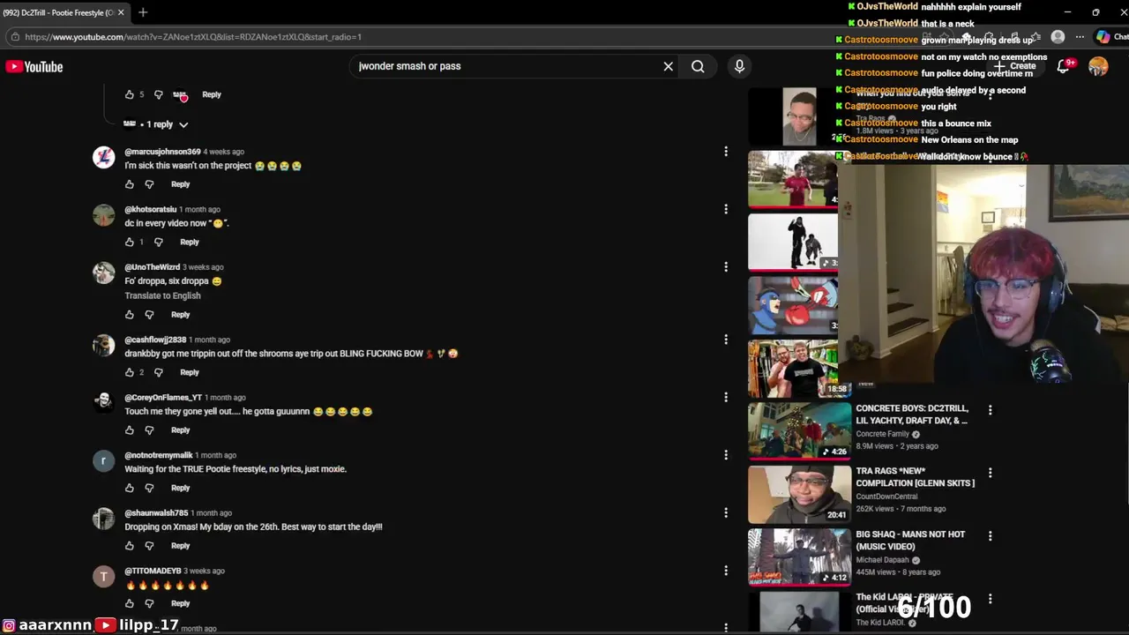Open the @shaunwalsh785 username link
Viewport: 1129px width, 635px height.
coord(156,512)
